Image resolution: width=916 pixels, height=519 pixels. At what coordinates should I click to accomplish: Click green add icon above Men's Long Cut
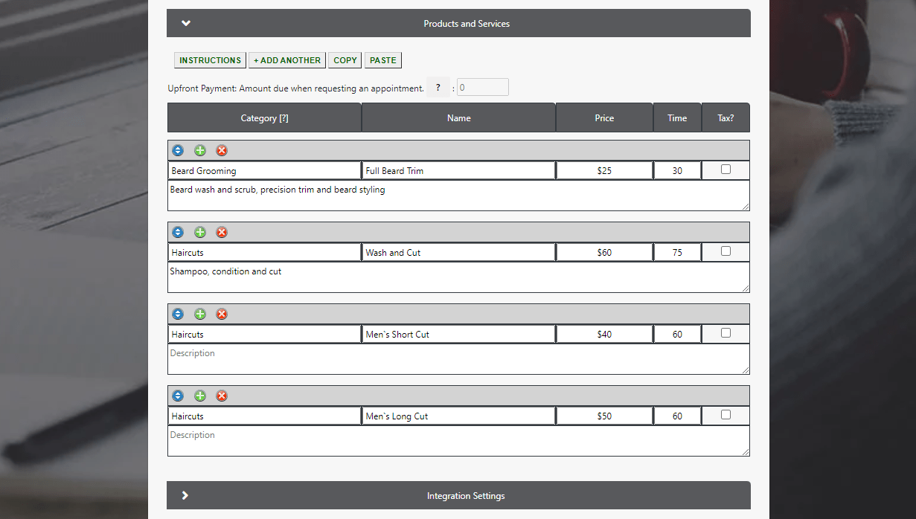(x=199, y=396)
